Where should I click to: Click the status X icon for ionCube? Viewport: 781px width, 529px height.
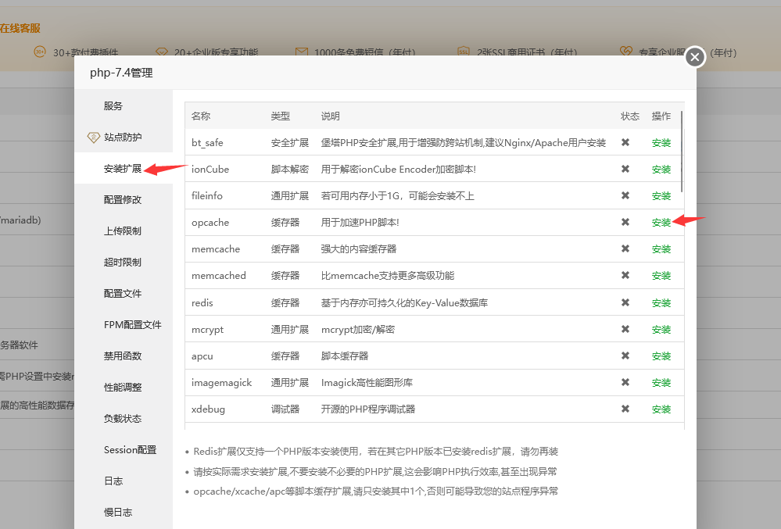coord(625,169)
